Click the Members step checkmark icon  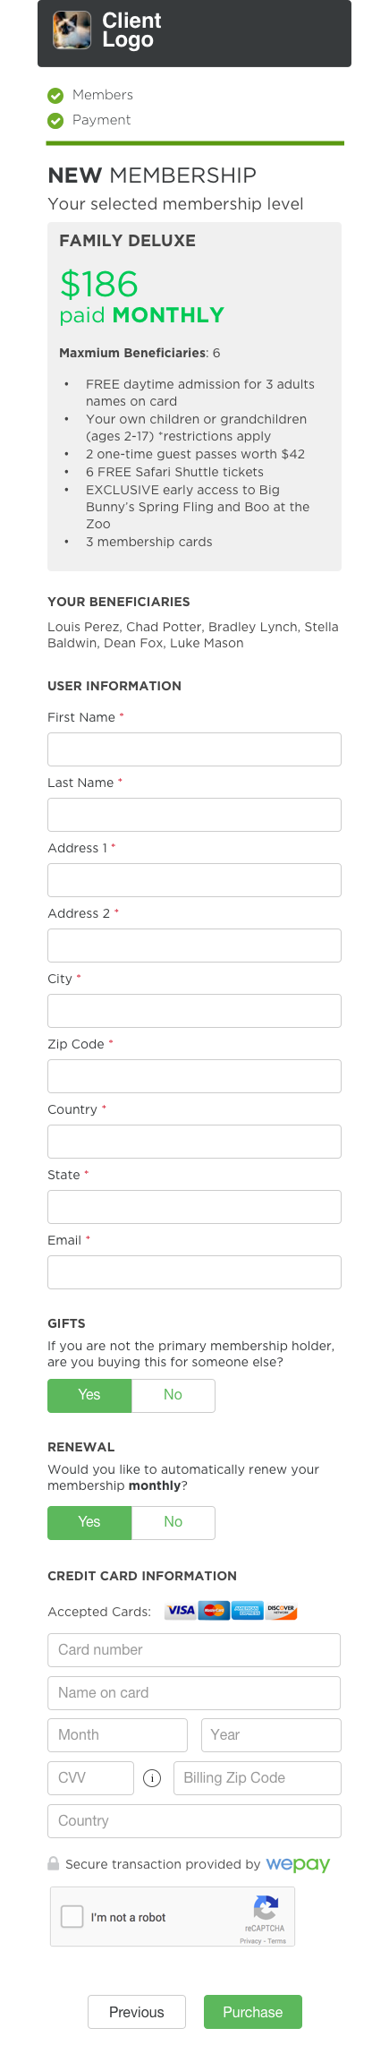click(55, 96)
